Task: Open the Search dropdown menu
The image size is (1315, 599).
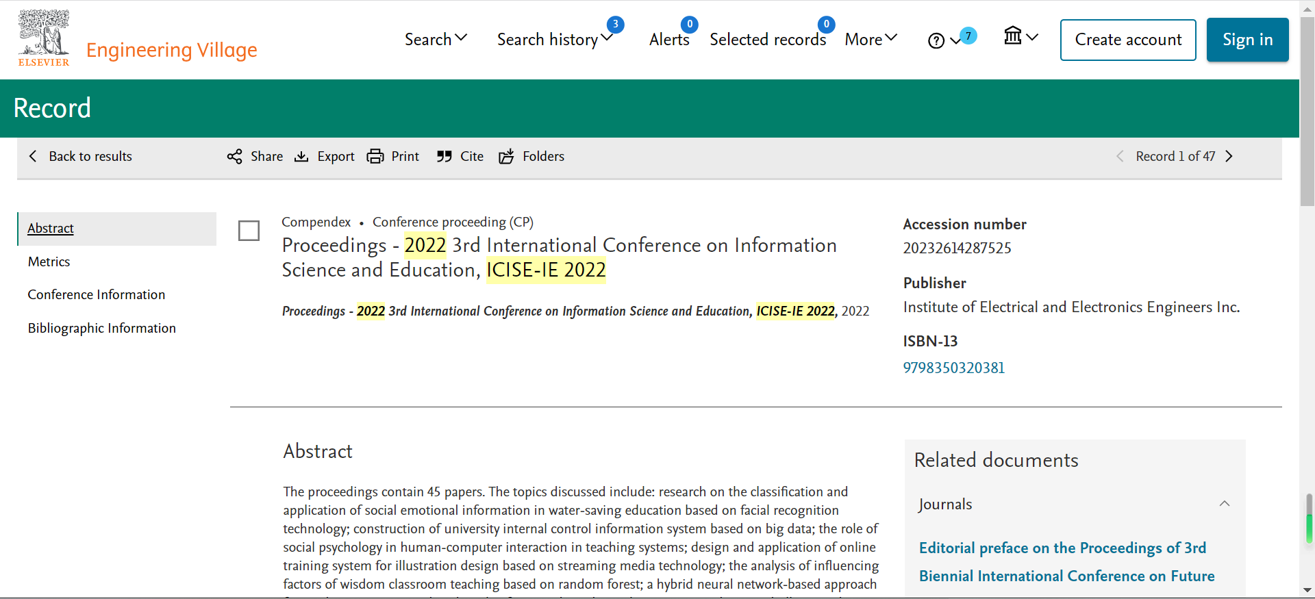Action: (x=436, y=39)
